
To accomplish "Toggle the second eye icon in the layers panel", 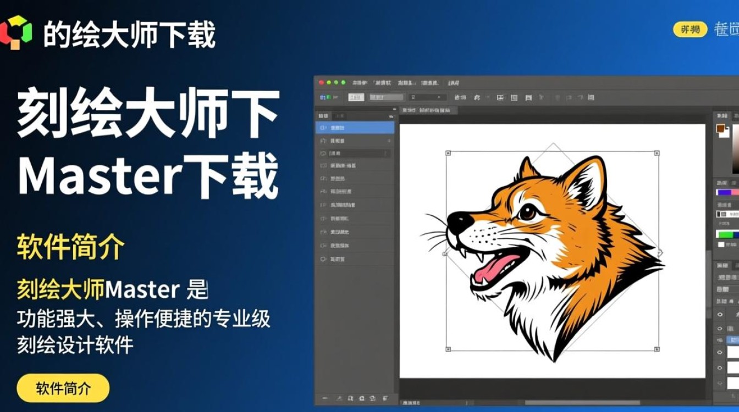I will coord(720,329).
